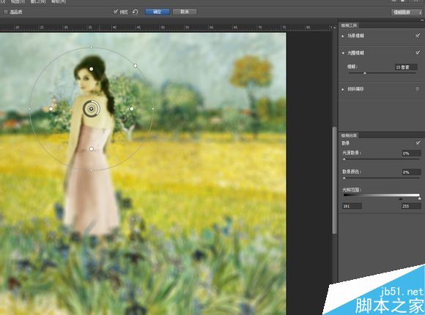Collapse the Iris Blur (光圈模糊) section
Image resolution: width=425 pixels, height=315 pixels.
point(343,53)
